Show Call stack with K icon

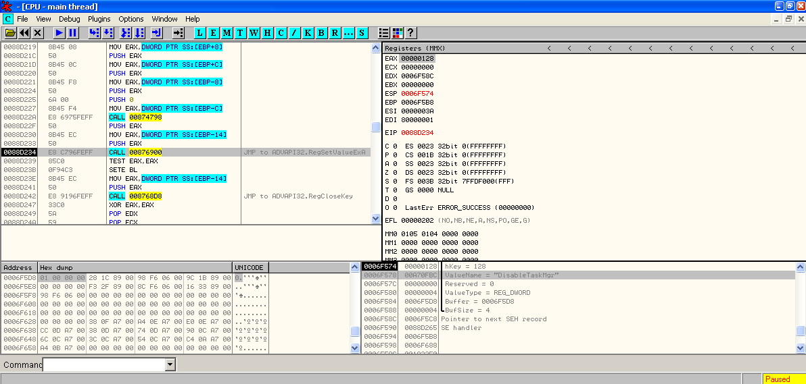click(308, 33)
